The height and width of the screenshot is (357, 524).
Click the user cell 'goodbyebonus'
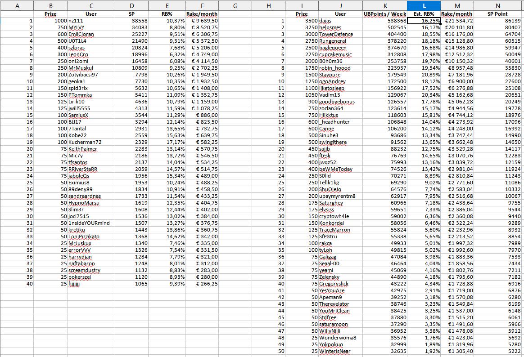point(340,102)
